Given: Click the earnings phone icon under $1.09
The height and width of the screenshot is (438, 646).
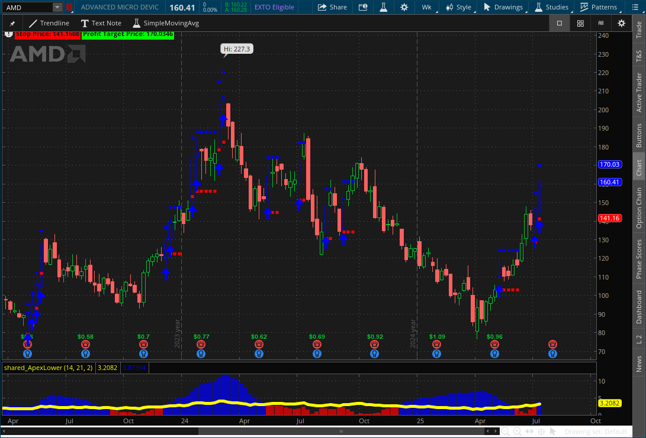Looking at the screenshot, I should 437,344.
